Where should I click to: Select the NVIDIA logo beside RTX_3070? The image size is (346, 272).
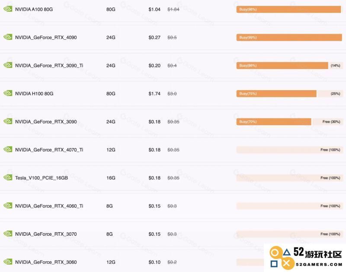8,234
